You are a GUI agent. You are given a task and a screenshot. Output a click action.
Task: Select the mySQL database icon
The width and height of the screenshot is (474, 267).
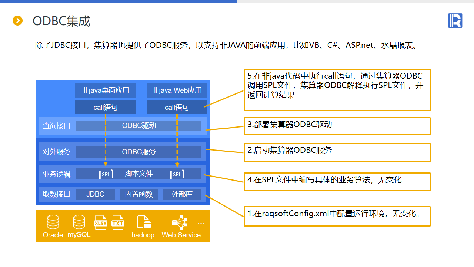point(79,222)
